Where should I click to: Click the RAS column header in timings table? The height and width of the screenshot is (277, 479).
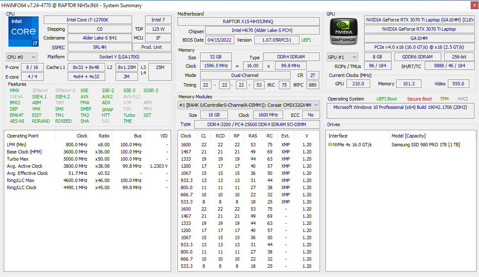[x=253, y=136]
